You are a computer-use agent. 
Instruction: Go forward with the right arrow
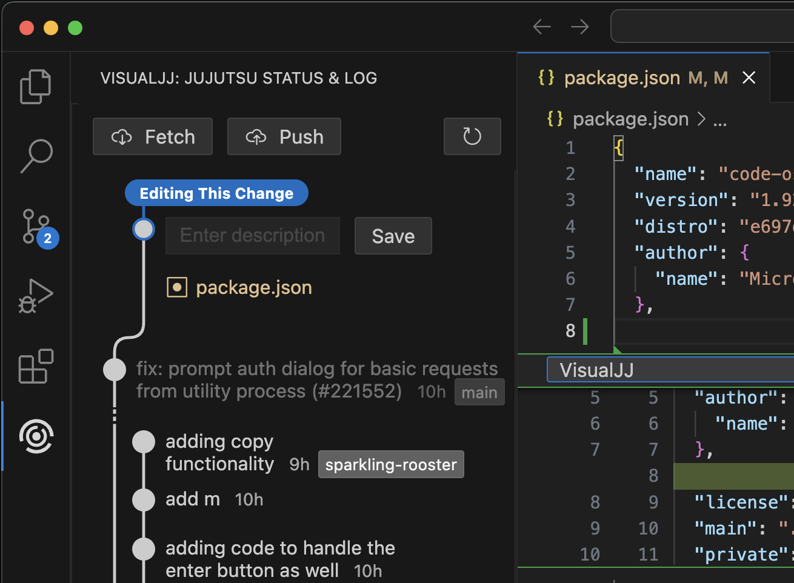pos(579,27)
